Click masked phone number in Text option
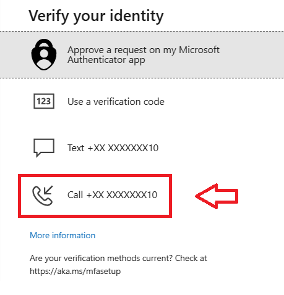Image resolution: width=284 pixels, height=295 pixels. [123, 148]
